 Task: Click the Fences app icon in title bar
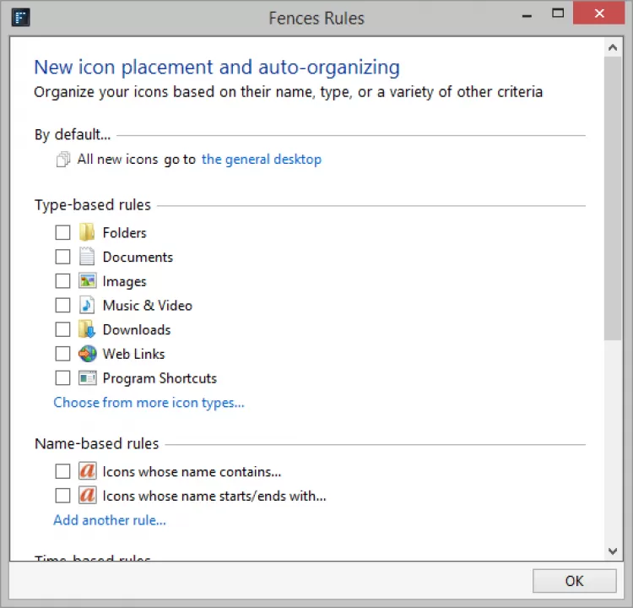(x=23, y=17)
